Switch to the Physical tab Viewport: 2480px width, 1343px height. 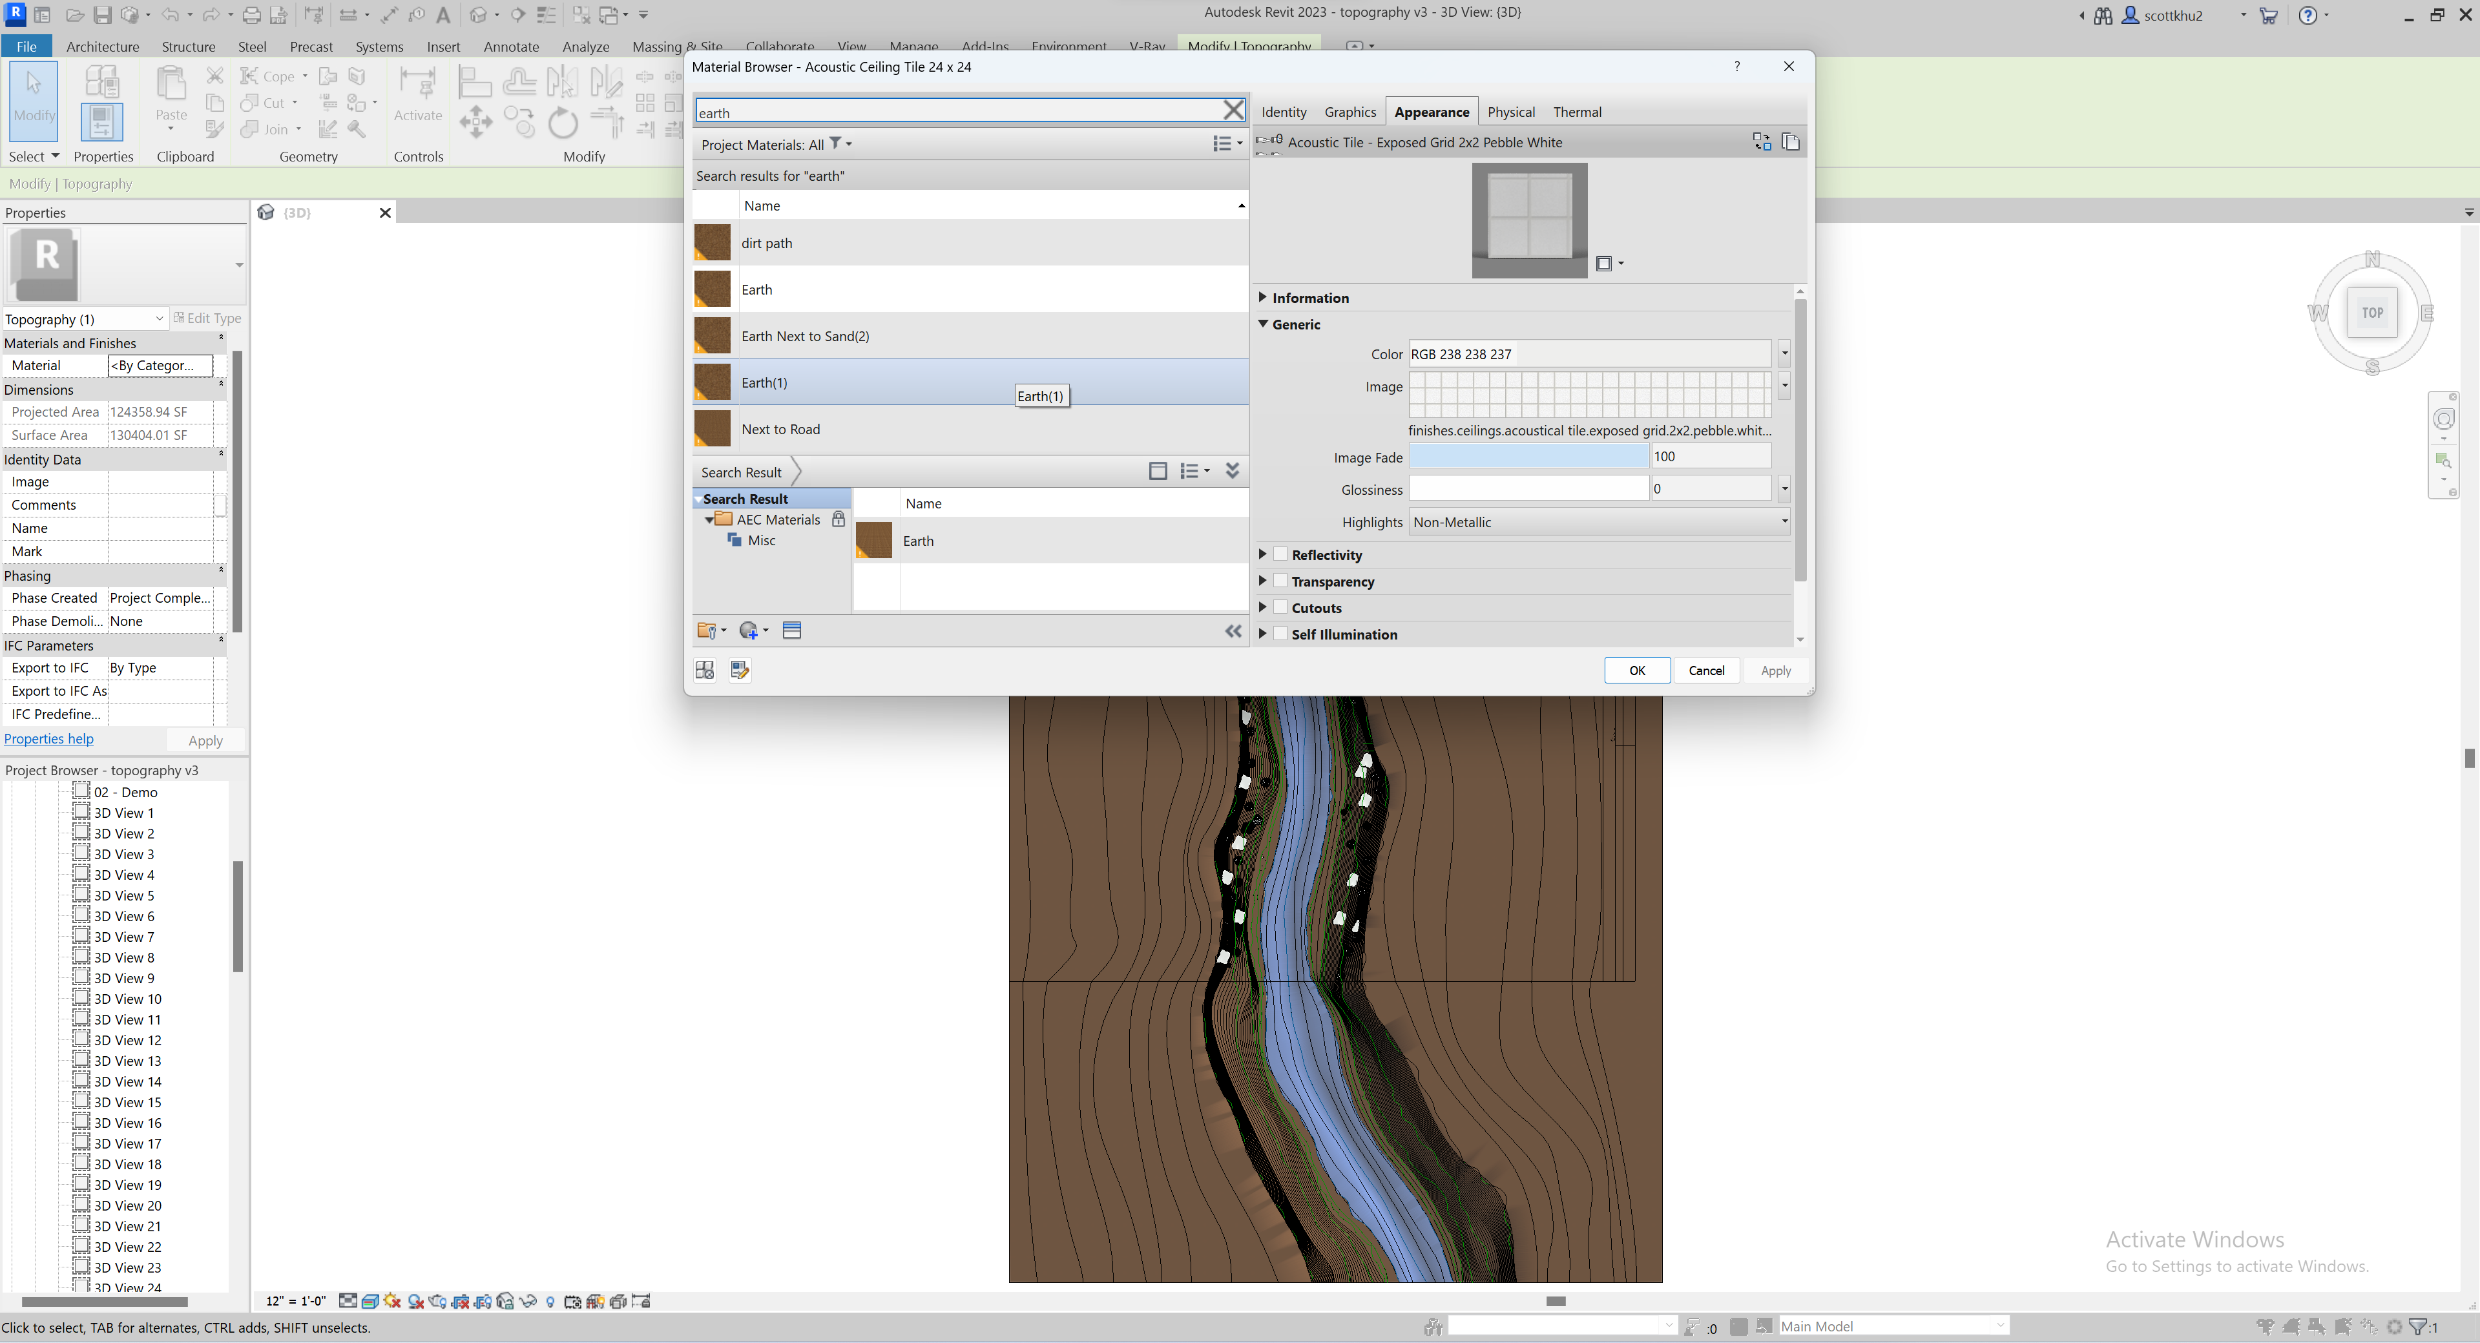(1510, 112)
